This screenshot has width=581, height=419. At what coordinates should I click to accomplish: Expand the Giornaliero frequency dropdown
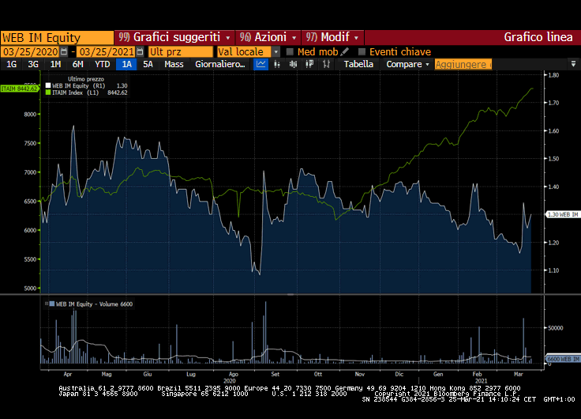coord(220,64)
